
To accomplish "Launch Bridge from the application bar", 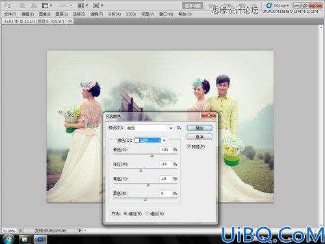I will (x=22, y=5).
